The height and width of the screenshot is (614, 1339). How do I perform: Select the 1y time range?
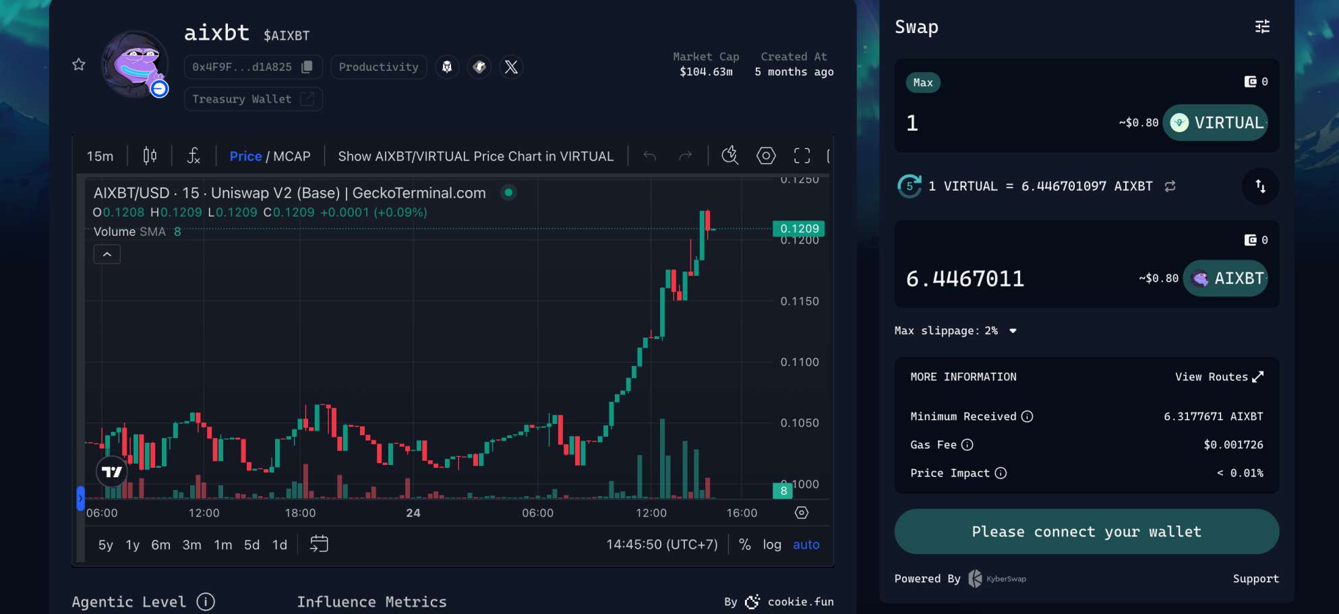click(133, 545)
